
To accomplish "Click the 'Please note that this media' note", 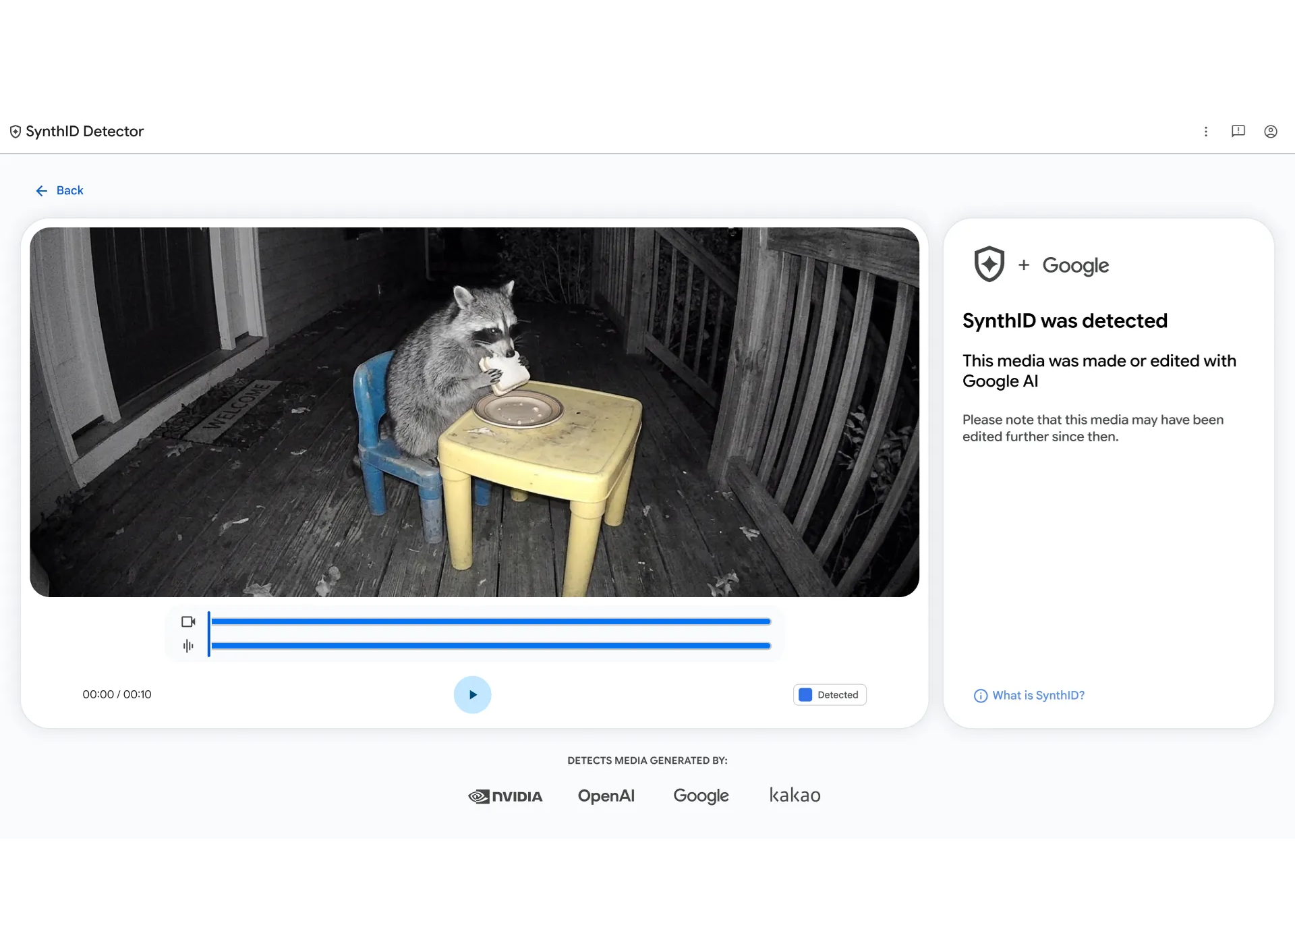I will click(x=1093, y=428).
